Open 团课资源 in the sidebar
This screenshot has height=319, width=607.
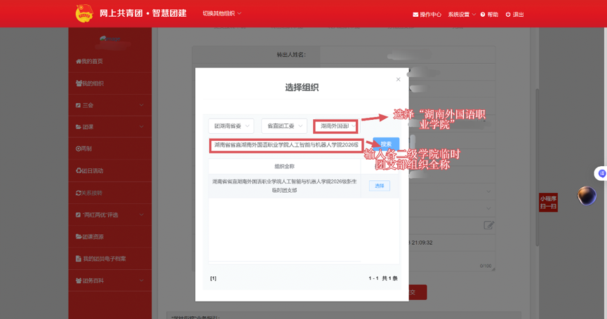[110, 237]
